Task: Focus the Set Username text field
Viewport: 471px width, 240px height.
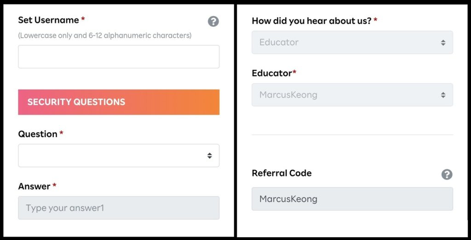Action: [119, 57]
